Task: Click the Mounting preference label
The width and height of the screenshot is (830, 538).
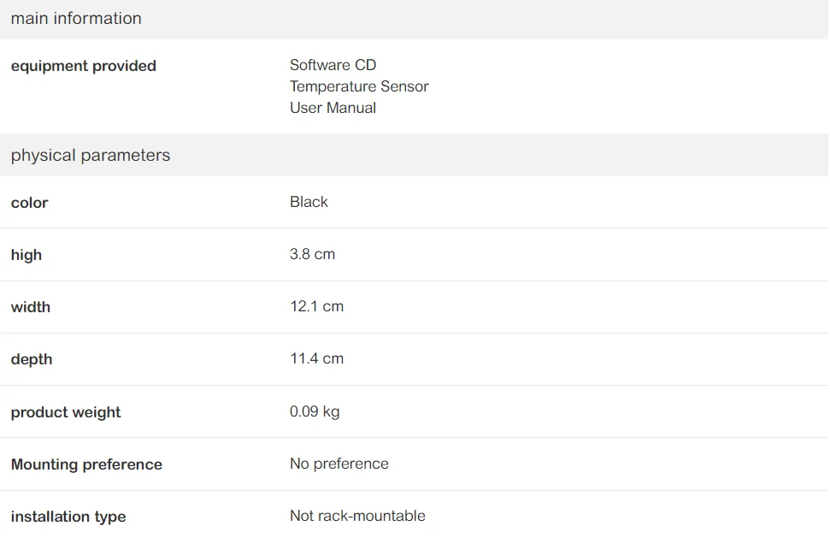Action: (x=86, y=464)
